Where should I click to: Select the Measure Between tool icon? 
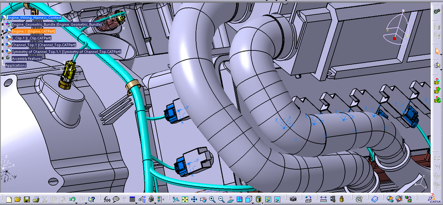[x=323, y=199]
